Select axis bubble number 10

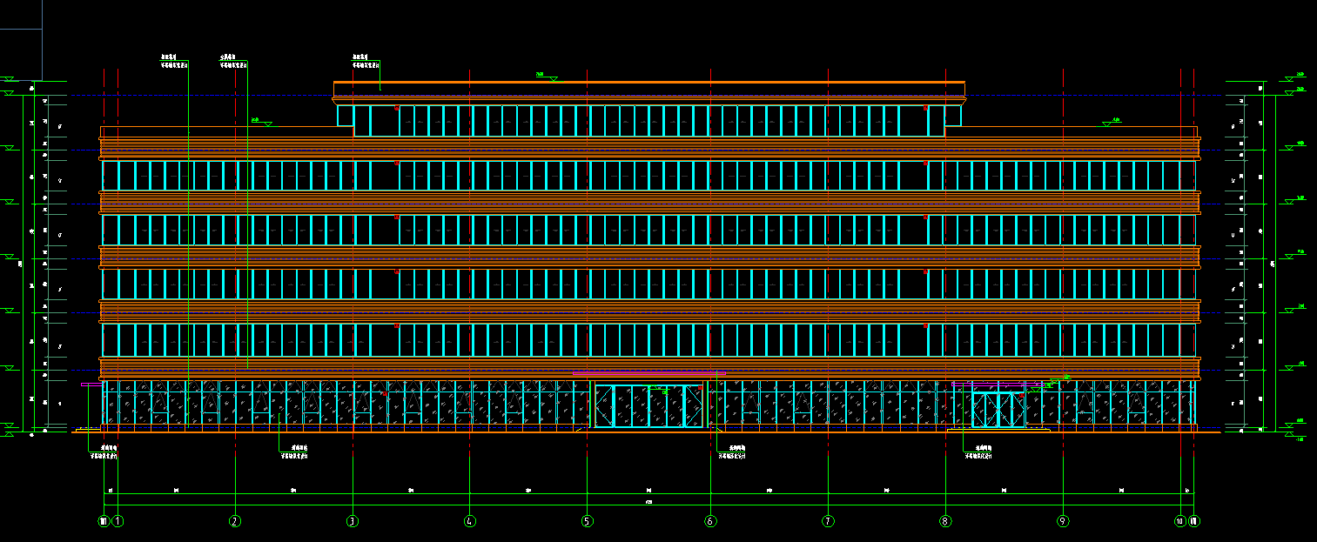coord(1179,522)
